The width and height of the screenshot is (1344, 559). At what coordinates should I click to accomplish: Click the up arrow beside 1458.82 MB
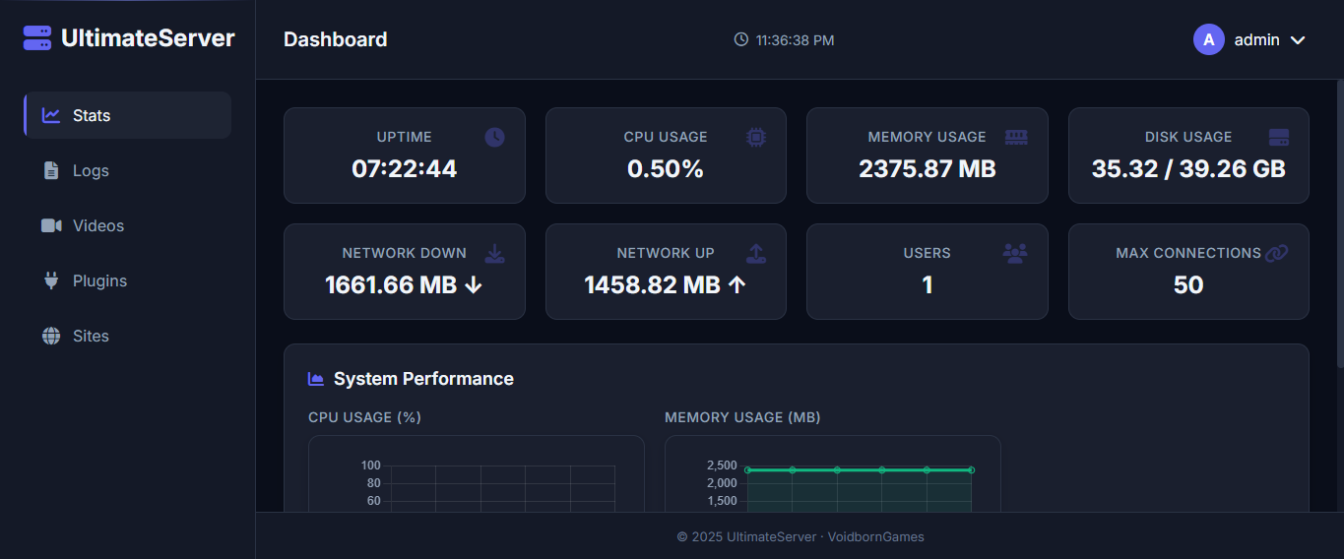click(x=736, y=285)
